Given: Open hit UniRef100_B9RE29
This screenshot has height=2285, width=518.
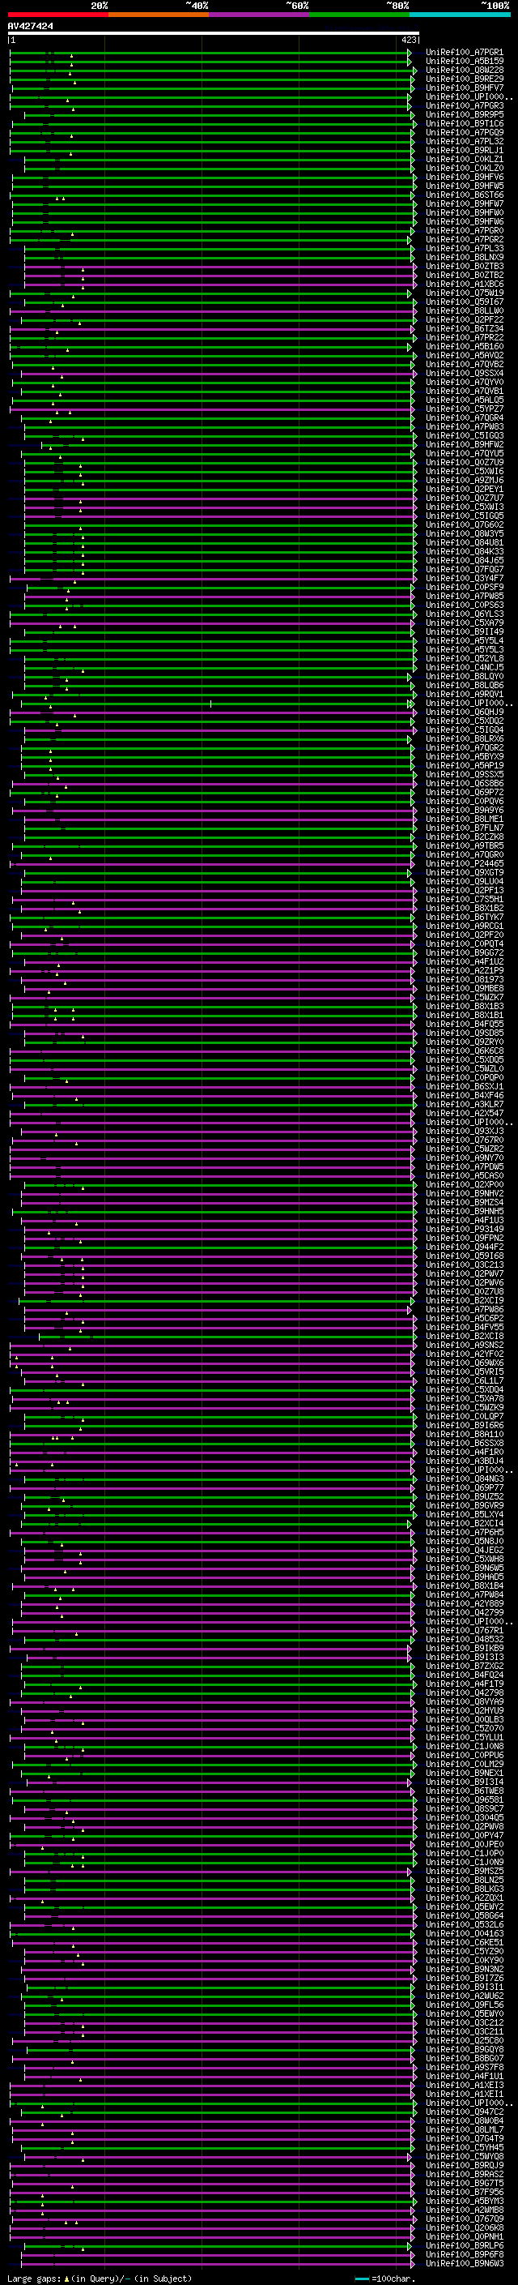Looking at the screenshot, I should (465, 79).
